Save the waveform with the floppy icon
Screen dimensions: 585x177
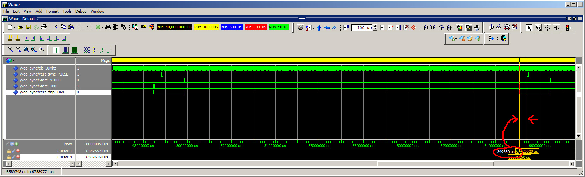[x=28, y=27]
